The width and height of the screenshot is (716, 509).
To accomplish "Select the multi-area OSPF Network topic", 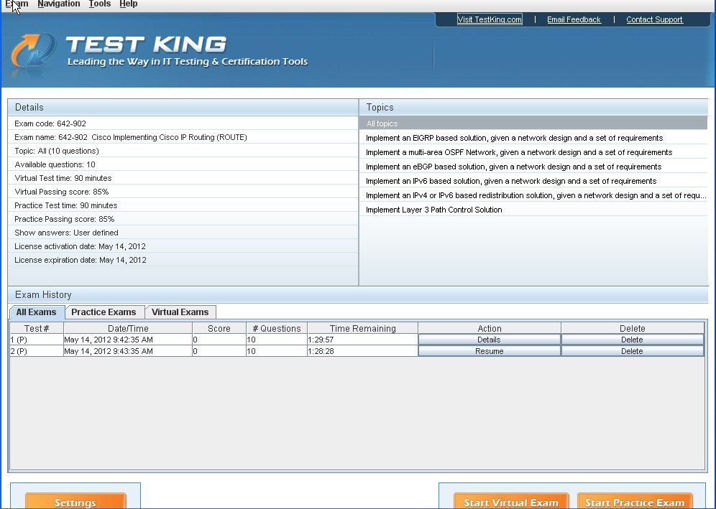I will (x=533, y=152).
